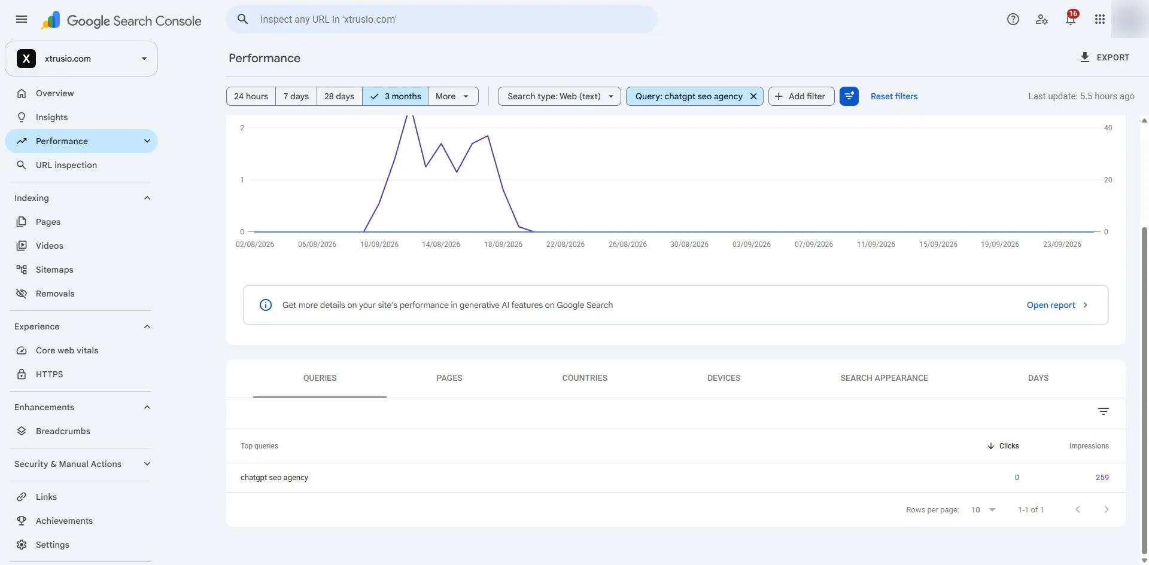Image resolution: width=1149 pixels, height=565 pixels.
Task: Switch to the PAGES tab
Action: click(x=449, y=378)
